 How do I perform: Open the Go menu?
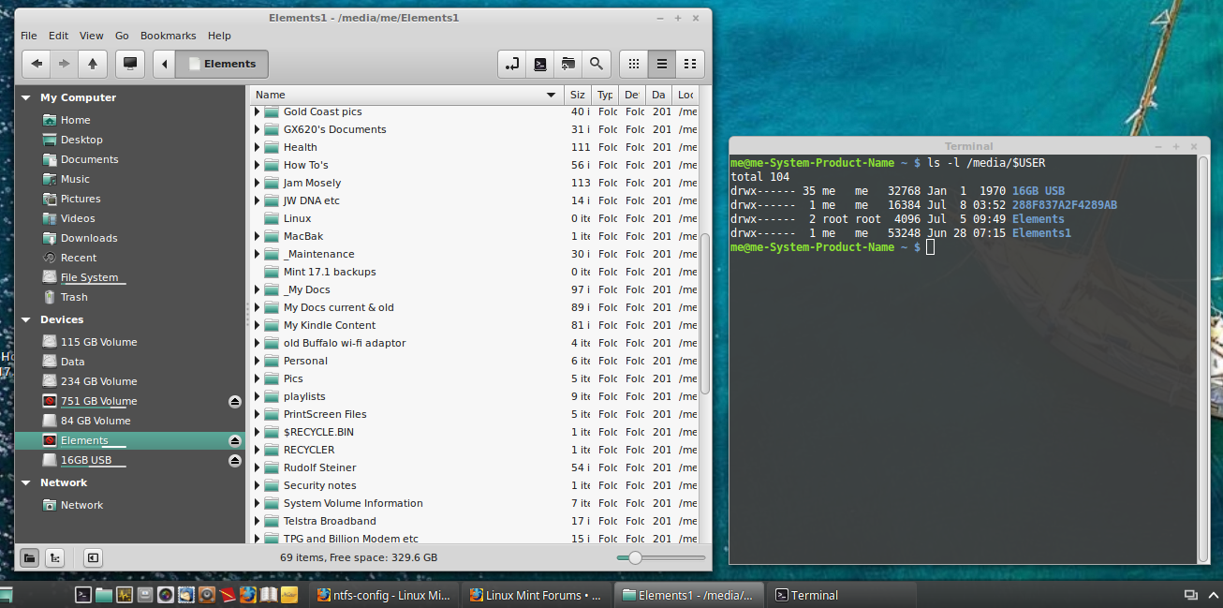tap(122, 36)
